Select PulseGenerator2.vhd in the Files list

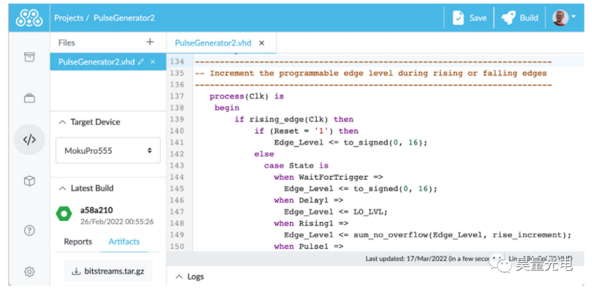click(x=96, y=62)
